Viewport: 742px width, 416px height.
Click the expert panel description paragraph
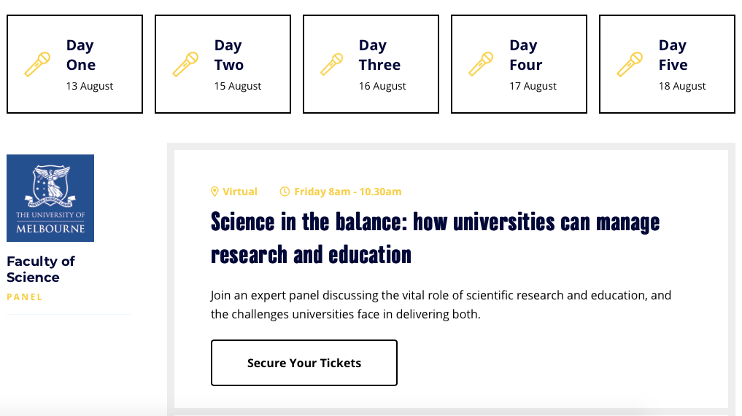(441, 305)
